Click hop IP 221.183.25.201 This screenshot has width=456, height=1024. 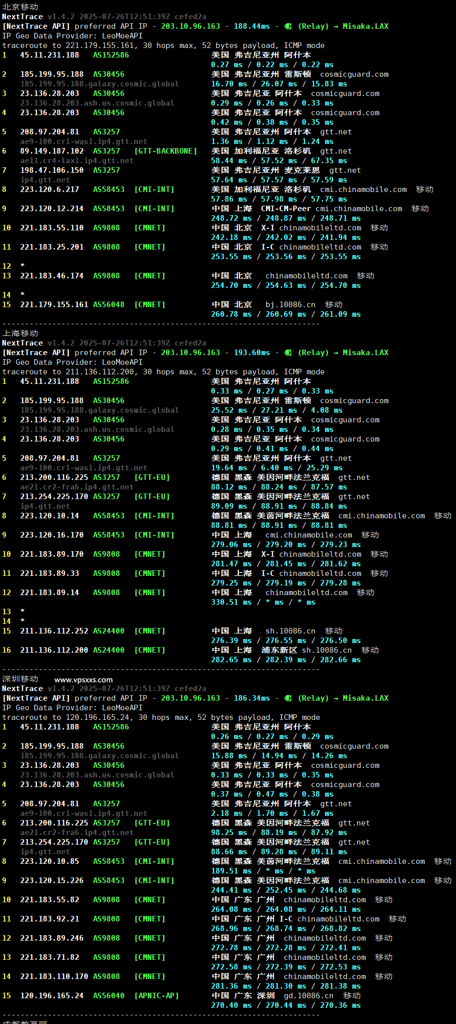click(52, 247)
